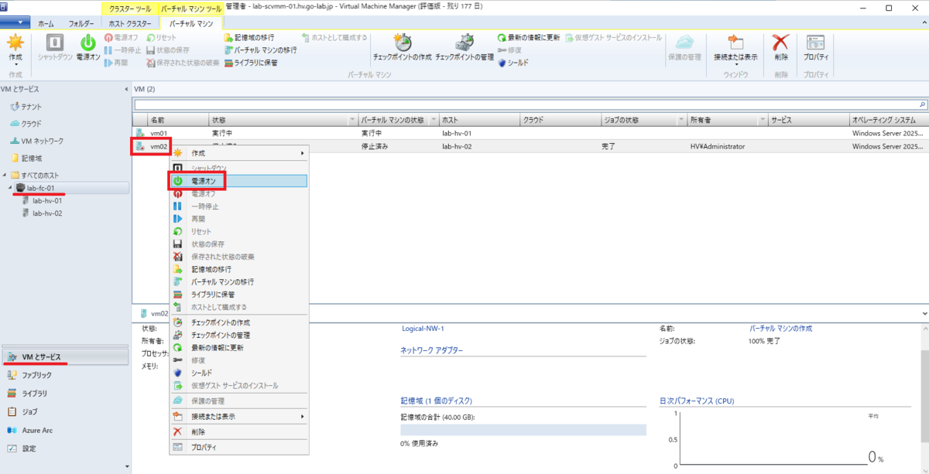Choose 削除 in the context menu
The width and height of the screenshot is (929, 474).
[x=239, y=432]
